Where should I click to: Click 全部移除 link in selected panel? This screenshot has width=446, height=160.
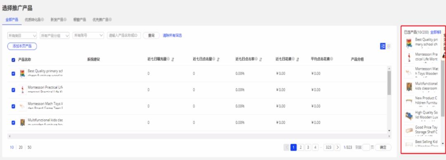pyautogui.click(x=436, y=32)
